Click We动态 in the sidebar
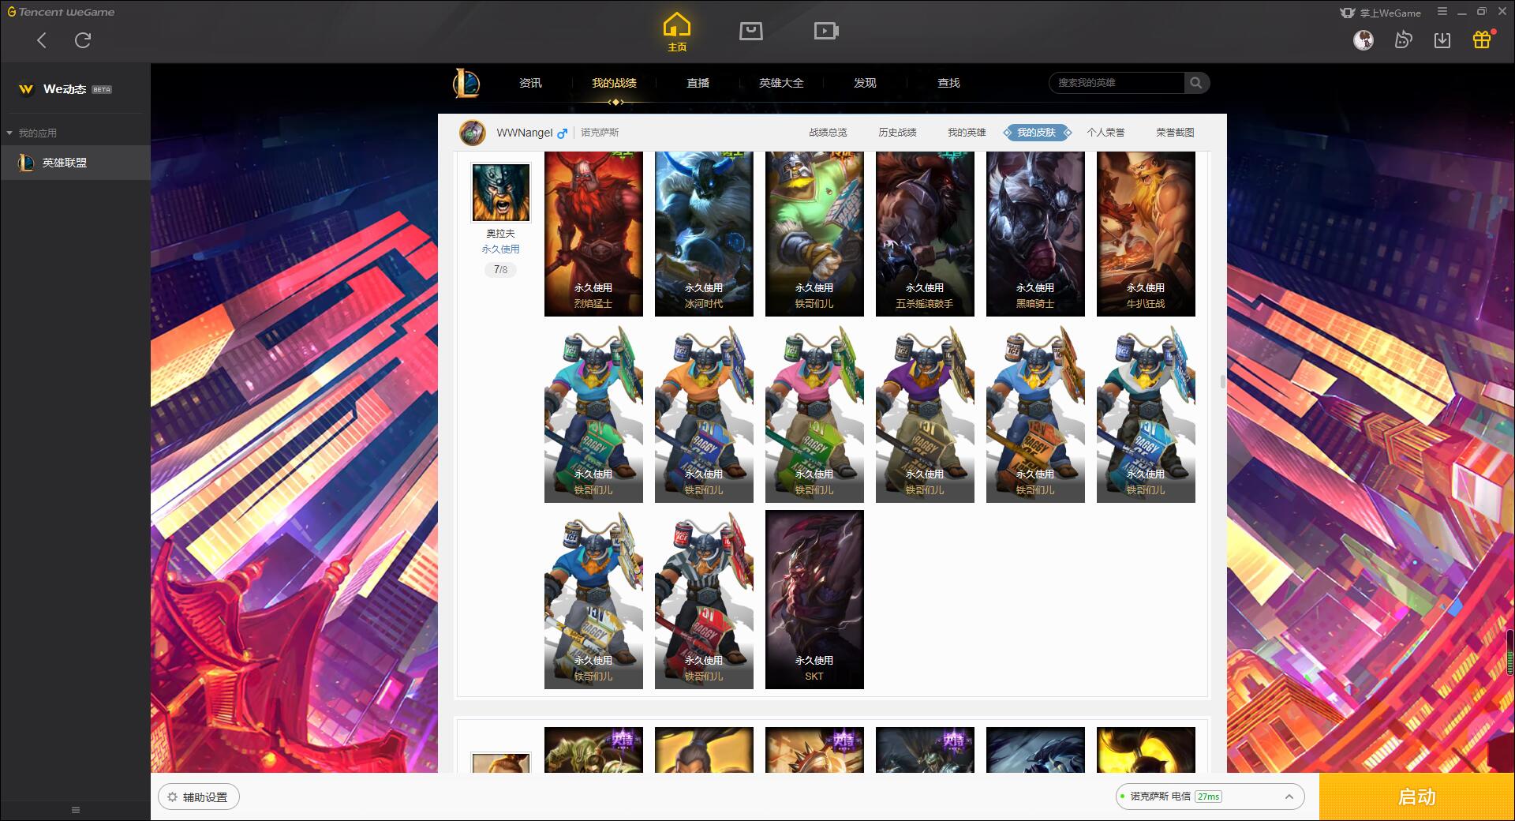 (65, 89)
